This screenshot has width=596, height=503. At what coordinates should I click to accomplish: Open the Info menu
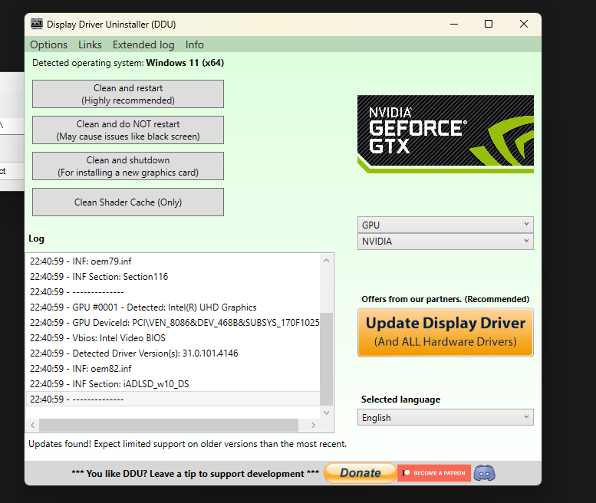[x=195, y=44]
